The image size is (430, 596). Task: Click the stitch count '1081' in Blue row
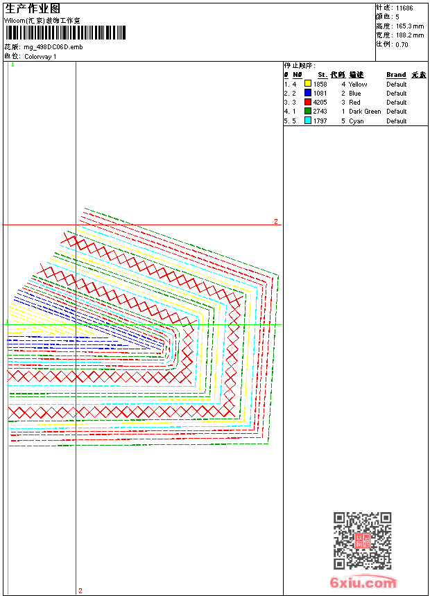coord(320,94)
